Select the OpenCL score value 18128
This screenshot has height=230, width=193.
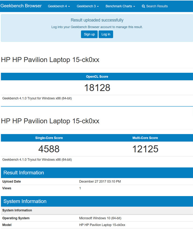(x=97, y=88)
